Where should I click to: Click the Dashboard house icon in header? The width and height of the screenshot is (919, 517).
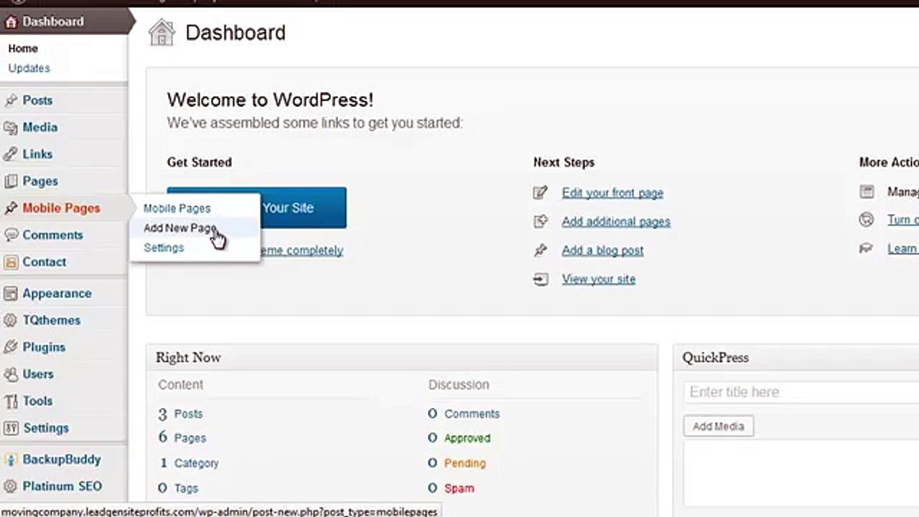point(162,32)
